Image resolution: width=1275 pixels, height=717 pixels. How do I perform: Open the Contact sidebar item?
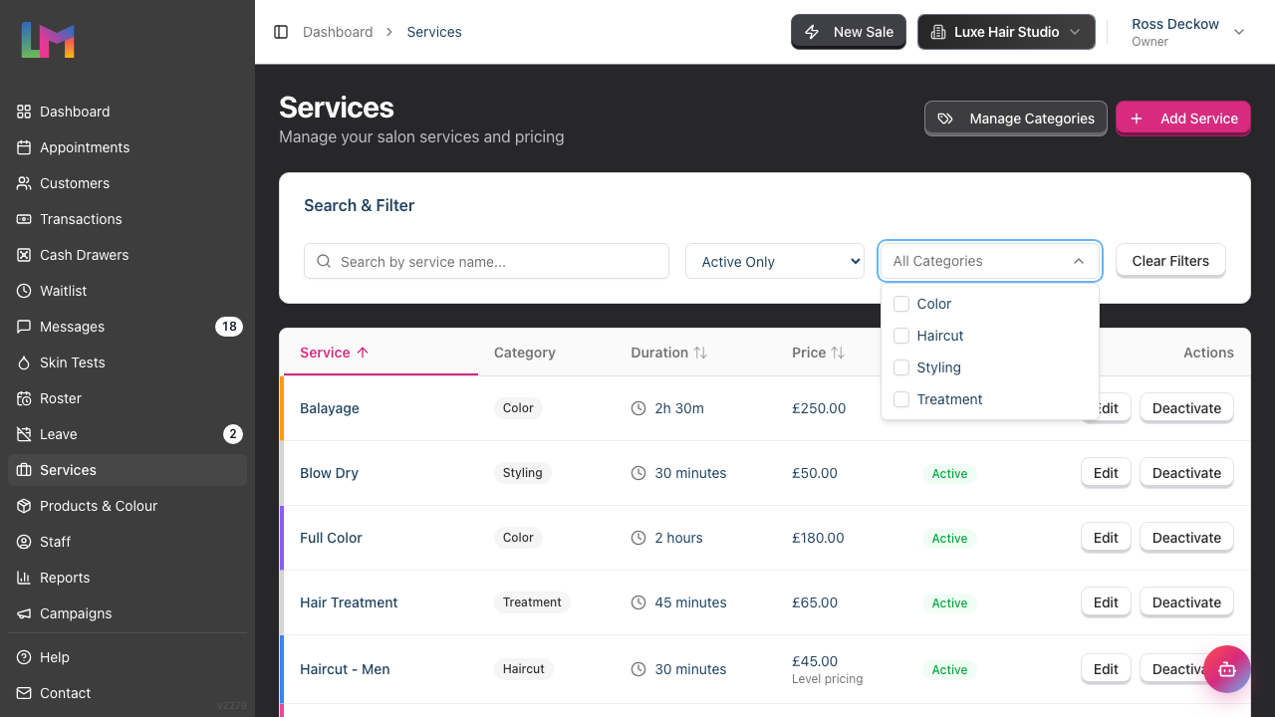(127, 693)
